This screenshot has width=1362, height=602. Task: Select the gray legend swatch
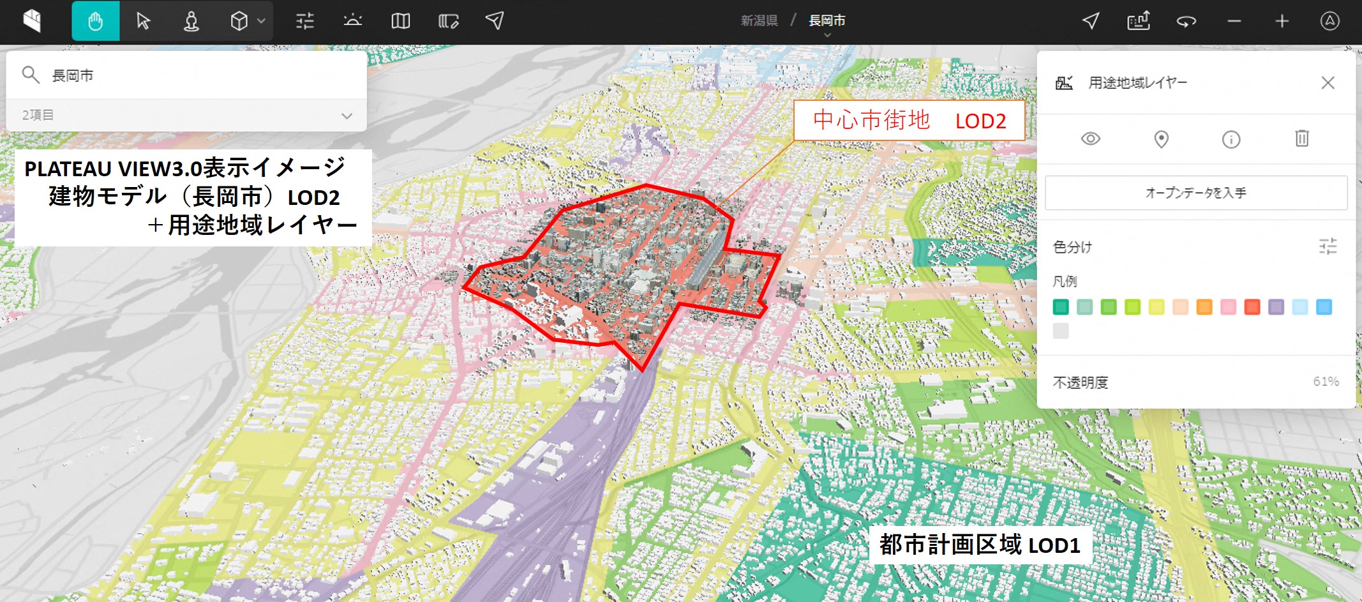click(1061, 331)
